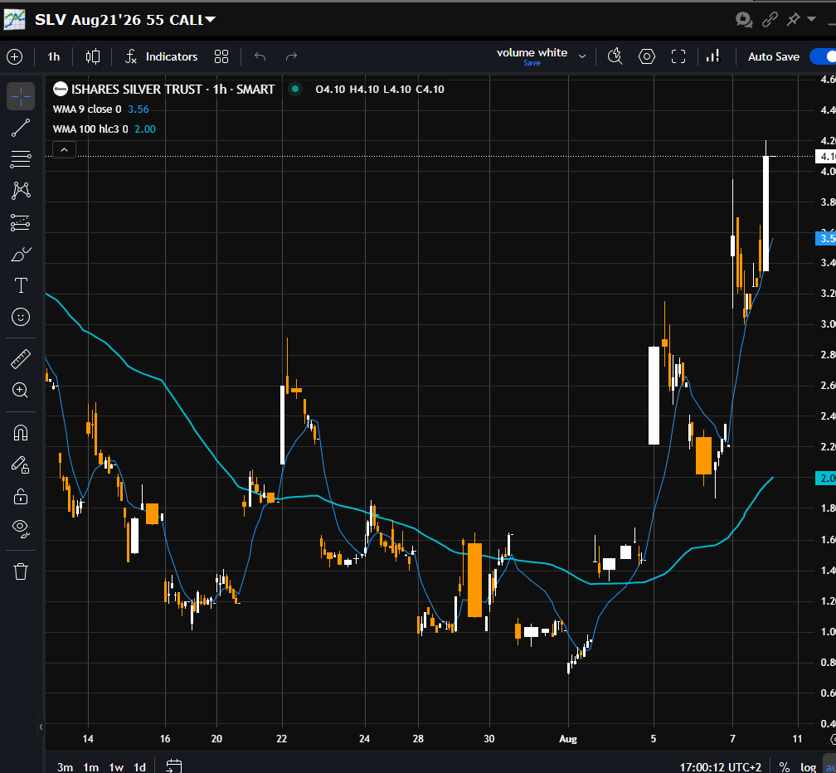Set date range to 1m
The height and width of the screenshot is (773, 836).
[x=90, y=767]
